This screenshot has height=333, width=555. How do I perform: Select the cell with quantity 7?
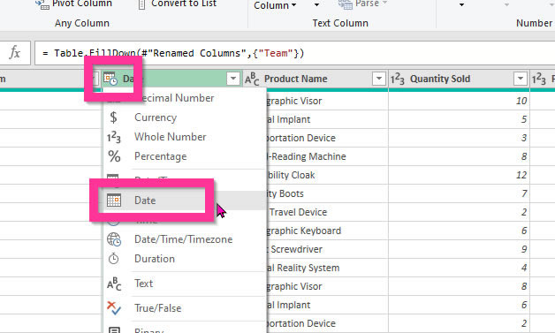[459, 193]
